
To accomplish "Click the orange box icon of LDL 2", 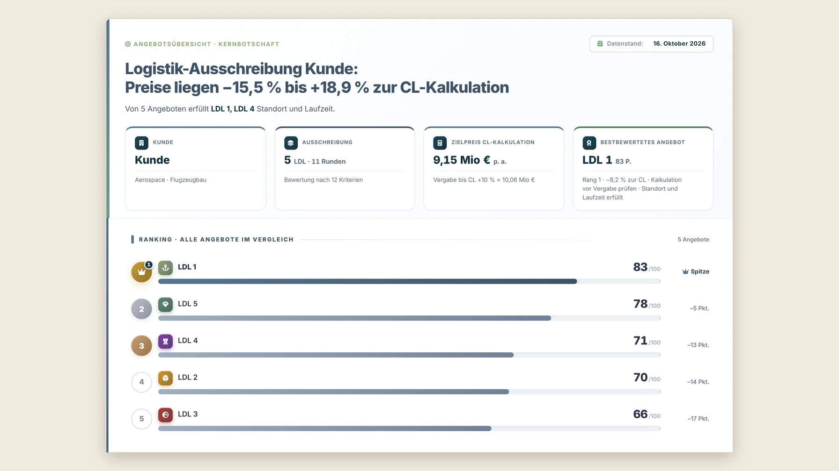I will (165, 378).
